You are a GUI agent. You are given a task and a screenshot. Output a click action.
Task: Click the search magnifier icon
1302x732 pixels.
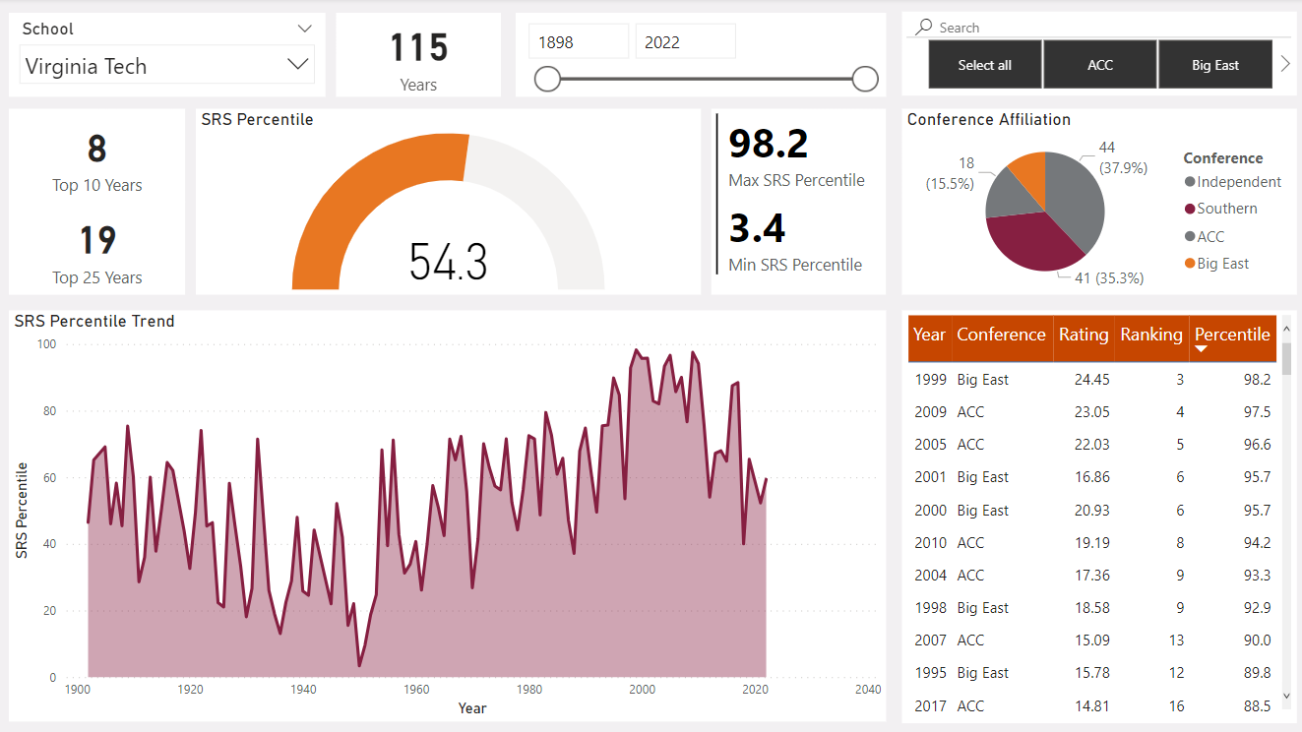point(923,28)
